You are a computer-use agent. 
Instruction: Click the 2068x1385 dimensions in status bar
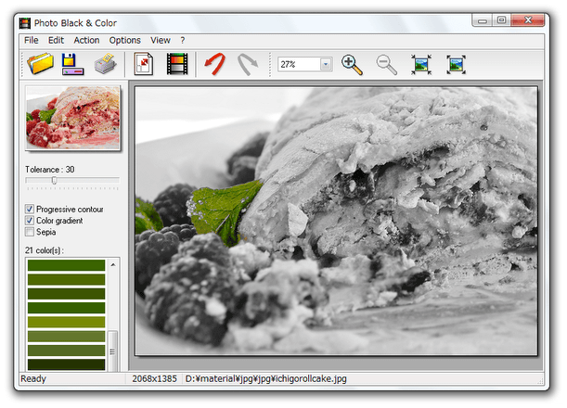click(x=154, y=378)
